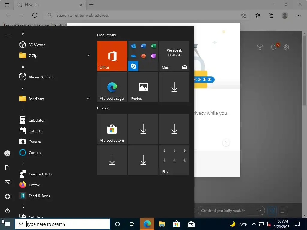Open Pictures from the Start sidebar
This screenshot has height=230, width=307.
[7, 182]
